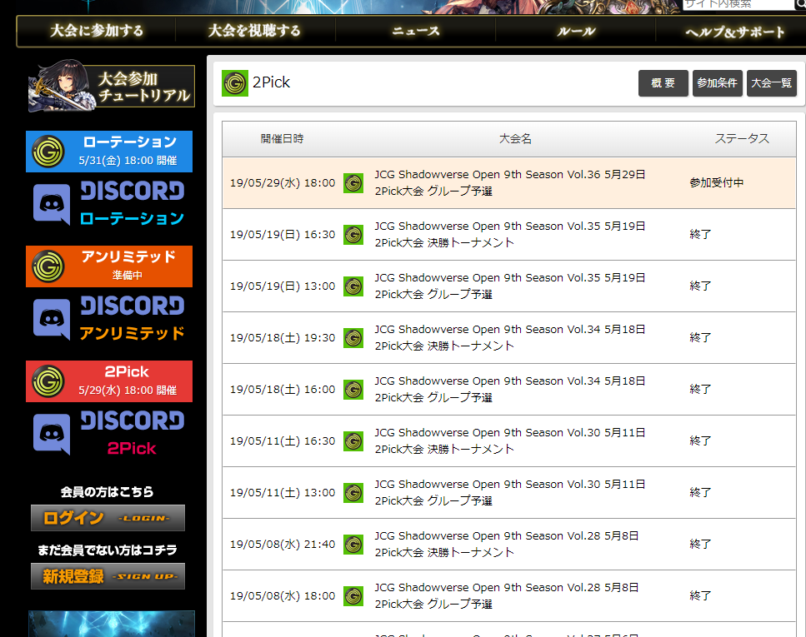Viewport: 806px width, 637px height.
Task: Click the JCG icon in Vol.34 決勝トーナメント row
Action: pyautogui.click(x=353, y=338)
